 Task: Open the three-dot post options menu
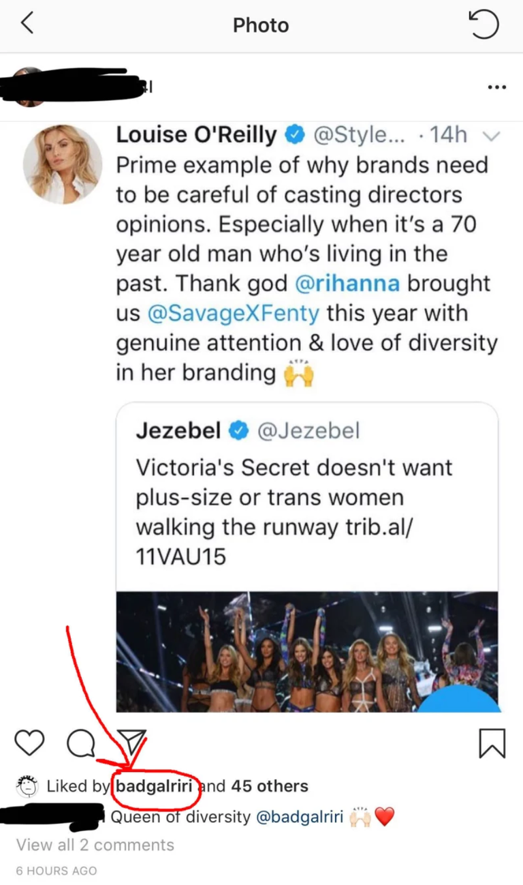pyautogui.click(x=497, y=87)
